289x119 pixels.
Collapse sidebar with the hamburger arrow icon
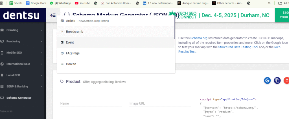point(53,15)
